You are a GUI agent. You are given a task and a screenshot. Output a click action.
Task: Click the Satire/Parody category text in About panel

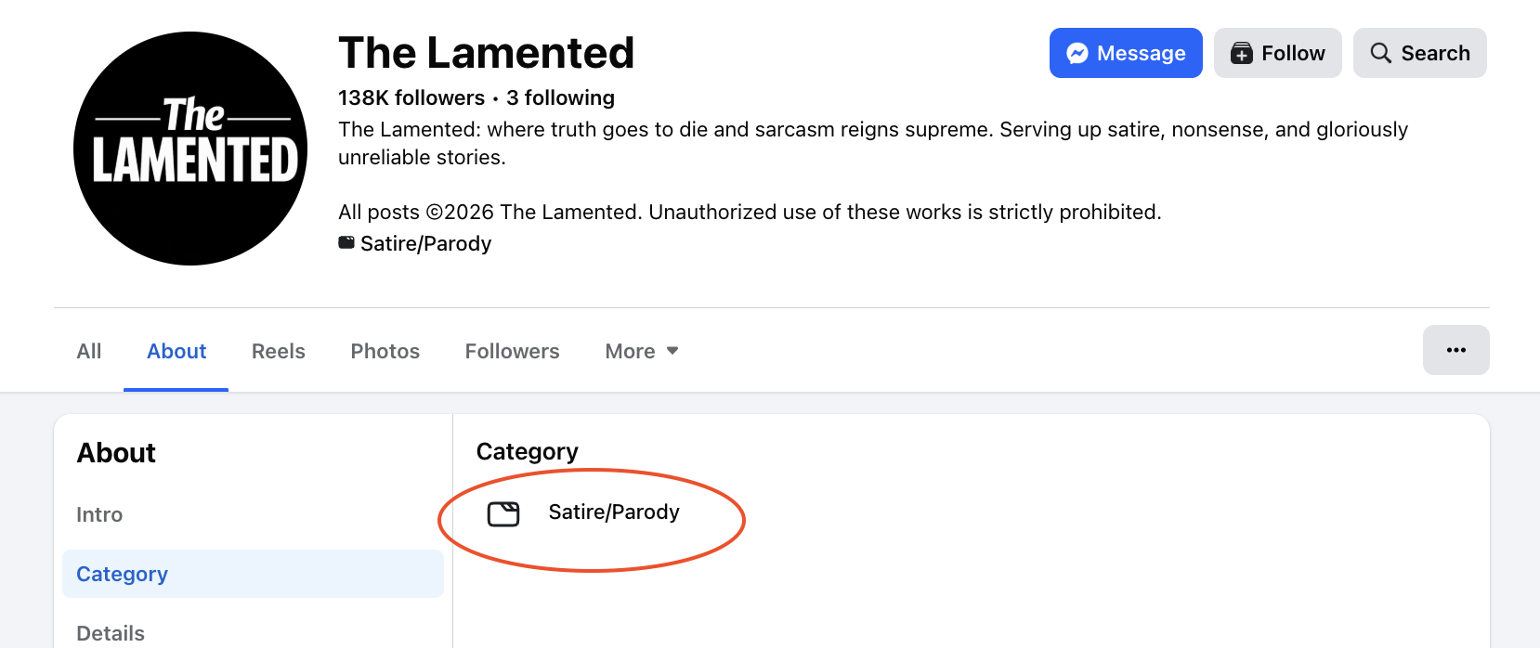(614, 512)
